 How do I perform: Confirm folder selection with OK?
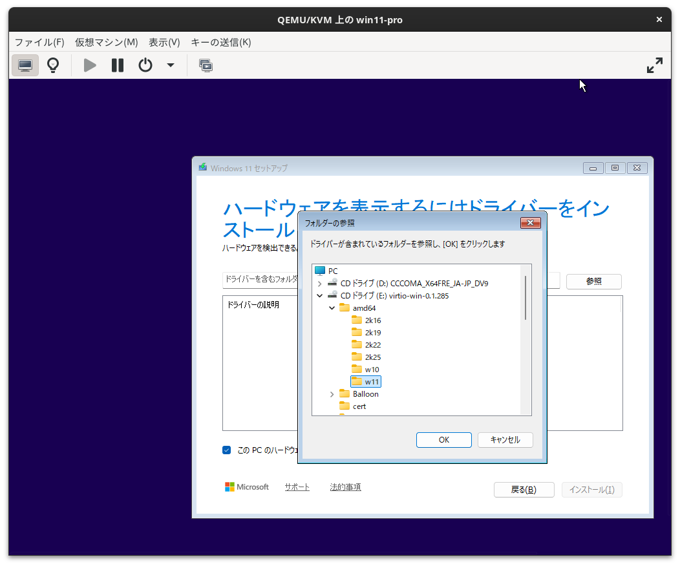443,439
